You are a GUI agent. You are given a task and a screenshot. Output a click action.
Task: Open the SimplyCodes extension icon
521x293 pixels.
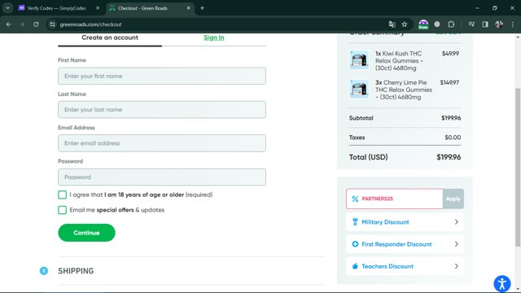coord(423,24)
